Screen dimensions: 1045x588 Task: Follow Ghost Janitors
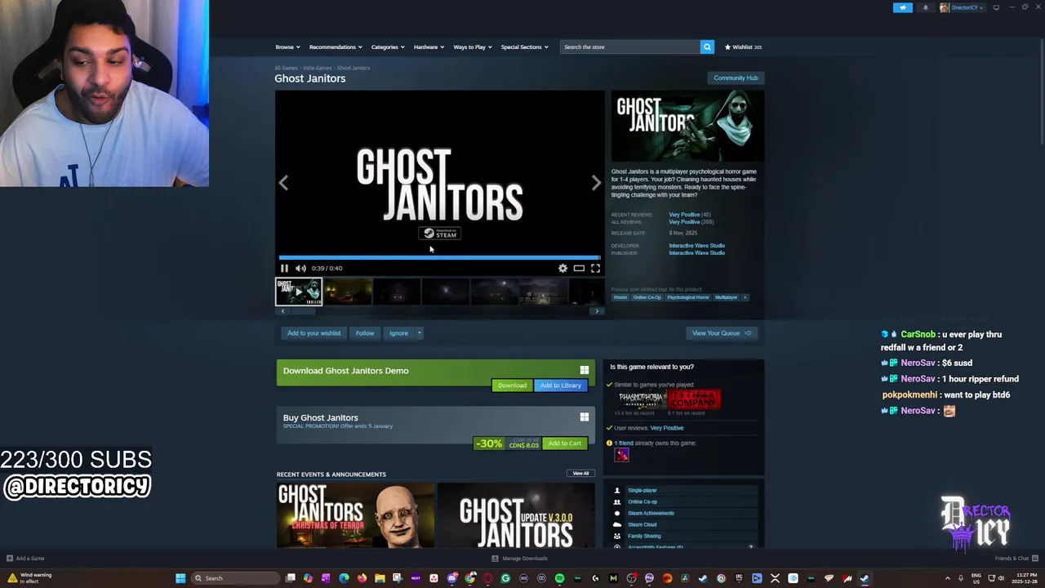(365, 333)
